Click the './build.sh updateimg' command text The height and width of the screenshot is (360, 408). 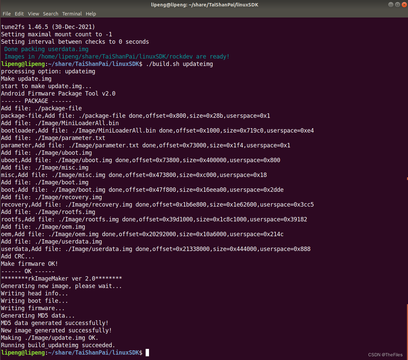tap(179, 64)
